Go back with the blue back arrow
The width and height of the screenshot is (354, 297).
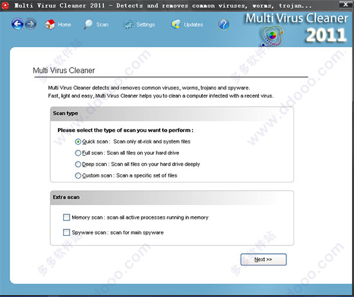17,24
